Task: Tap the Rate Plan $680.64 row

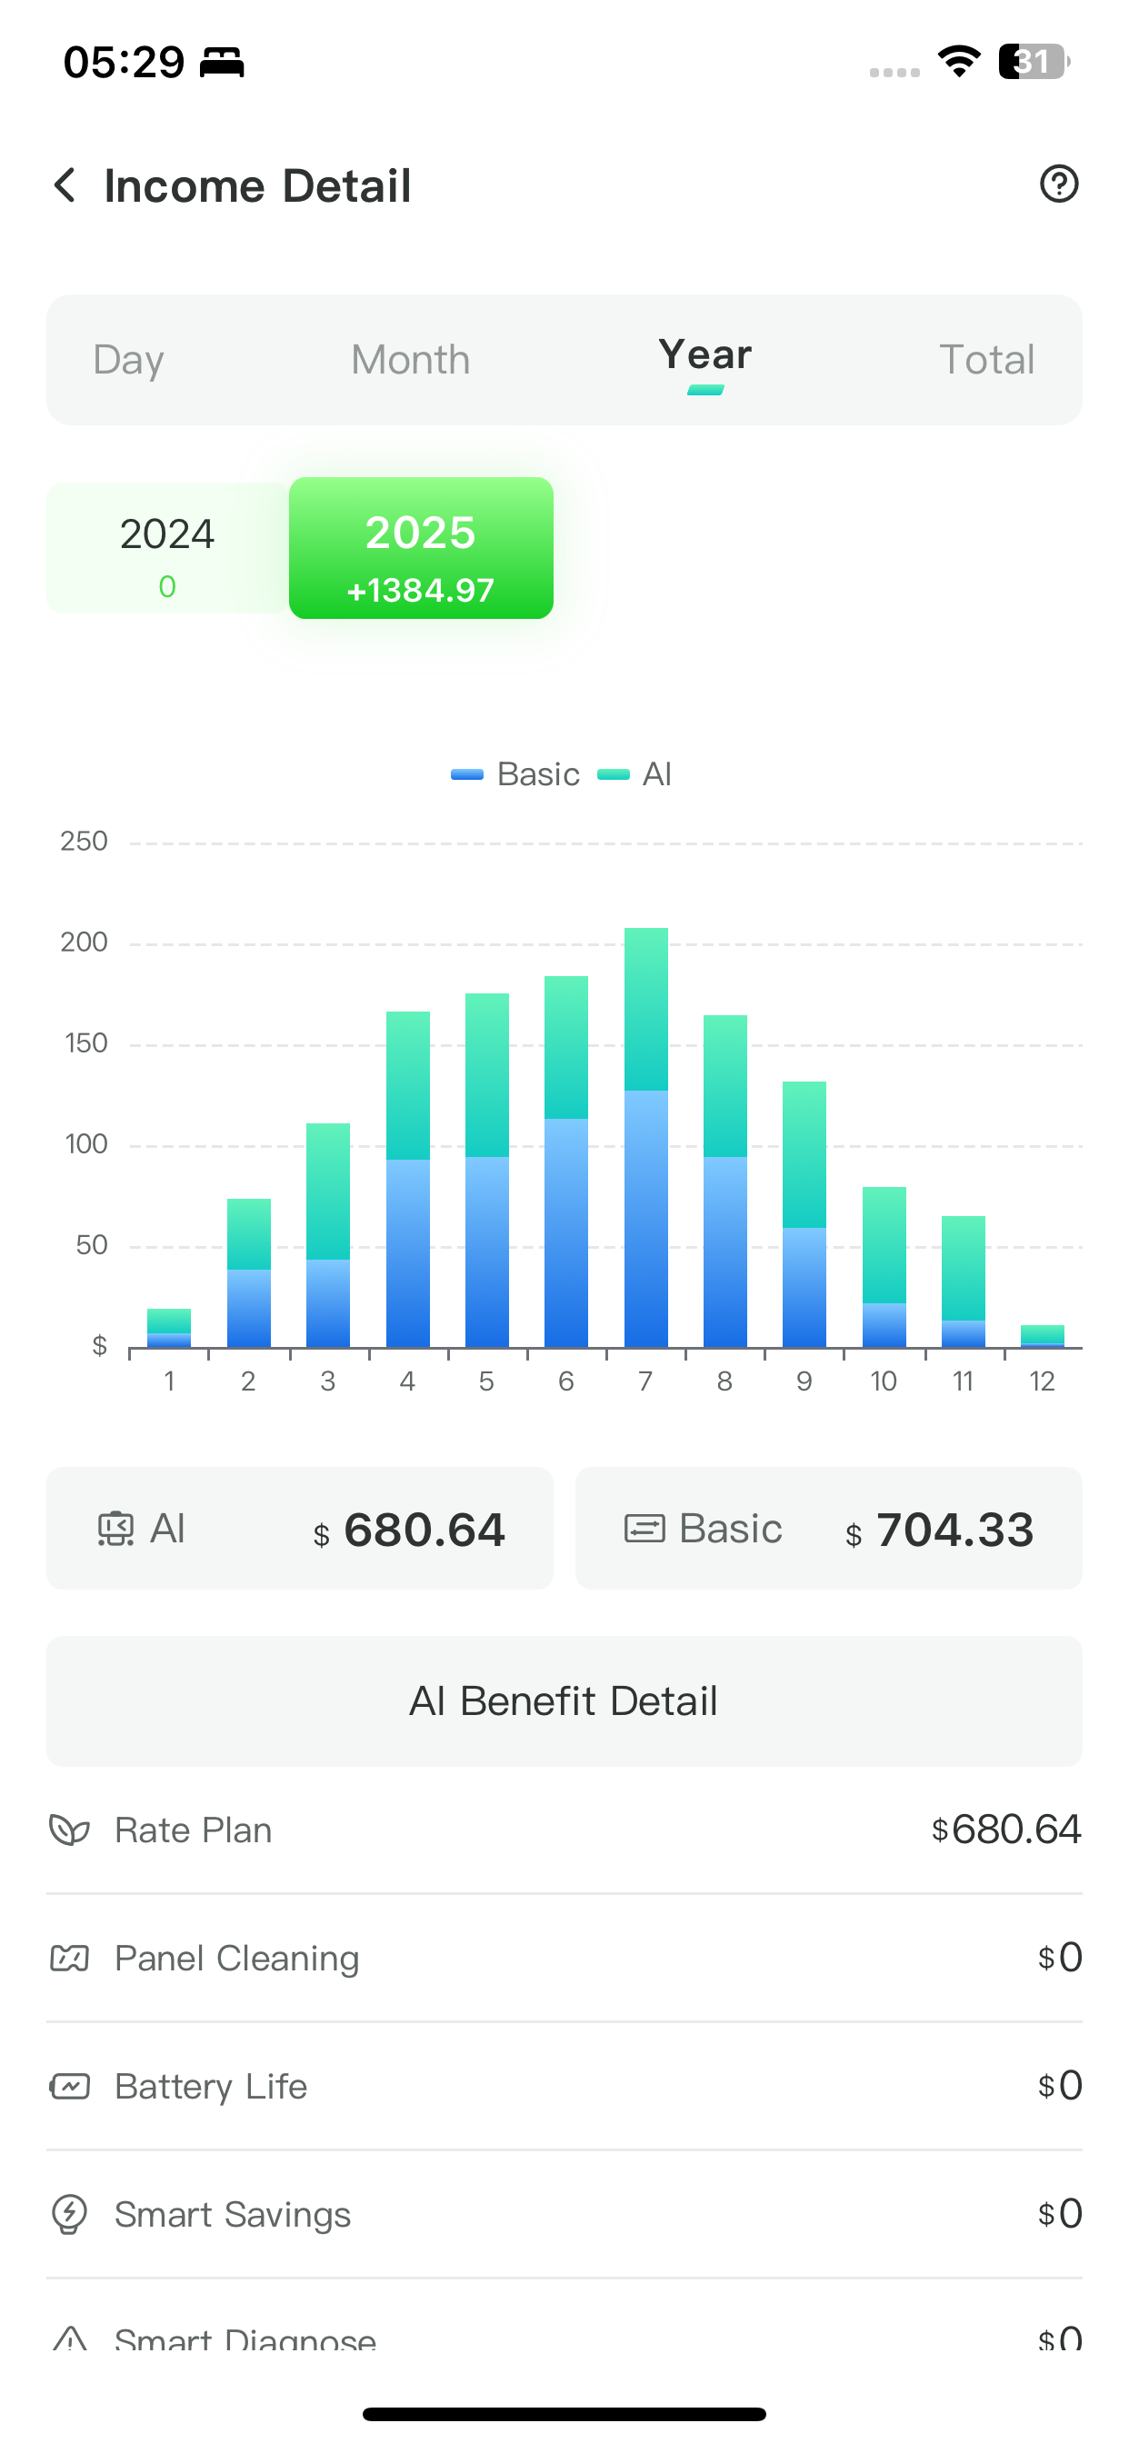Action: (564, 1830)
